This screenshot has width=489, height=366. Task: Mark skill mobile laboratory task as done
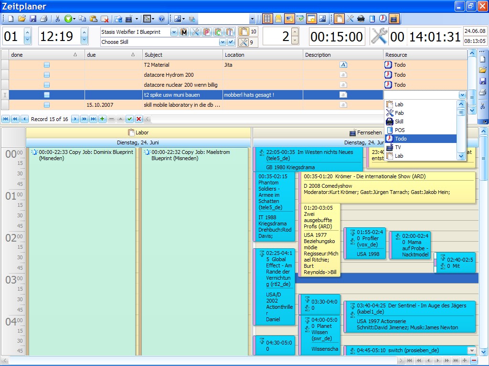[47, 105]
